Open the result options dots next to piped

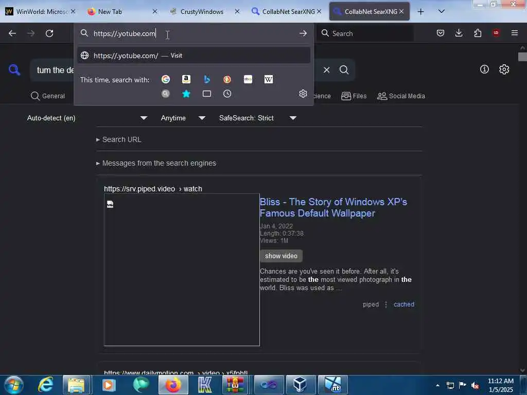(x=386, y=304)
